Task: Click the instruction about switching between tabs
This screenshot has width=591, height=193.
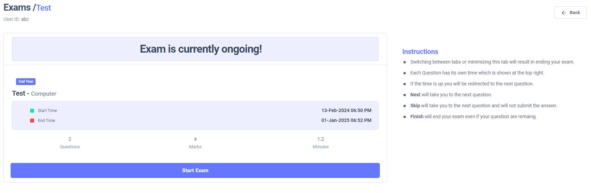Action: pos(492,62)
